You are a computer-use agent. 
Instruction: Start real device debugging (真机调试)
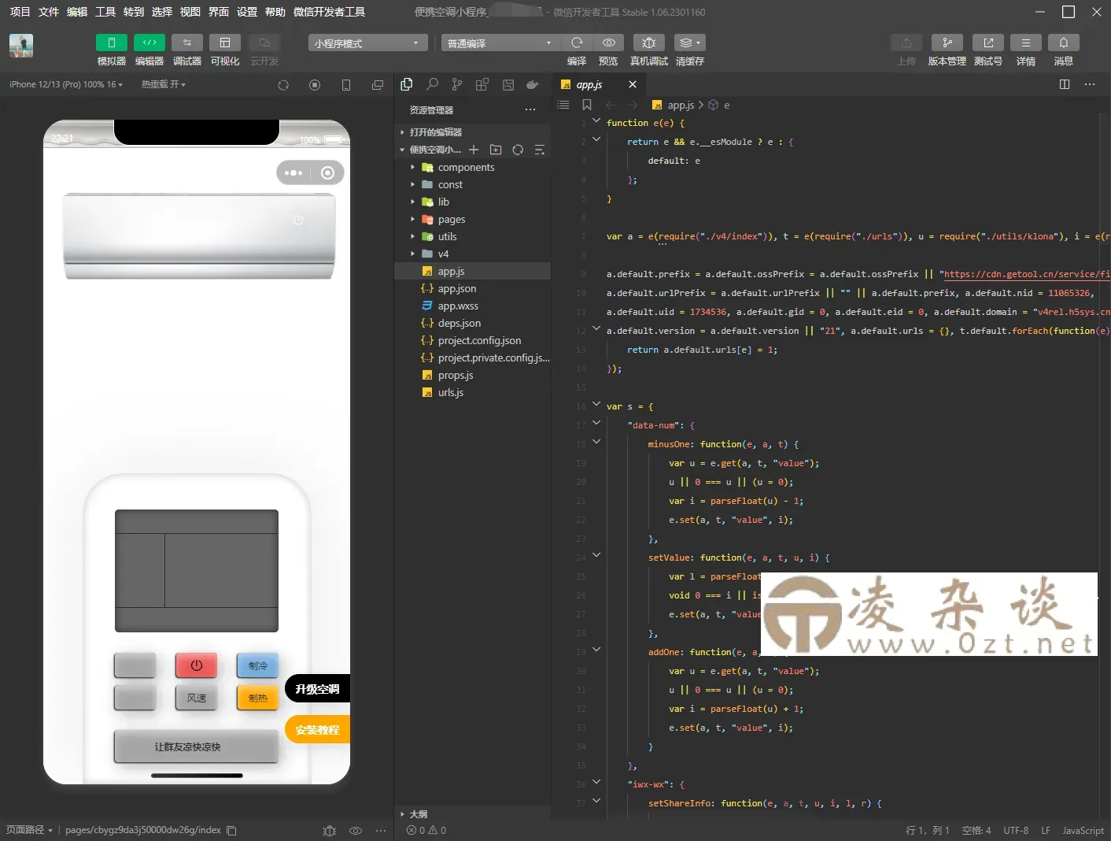(x=648, y=43)
